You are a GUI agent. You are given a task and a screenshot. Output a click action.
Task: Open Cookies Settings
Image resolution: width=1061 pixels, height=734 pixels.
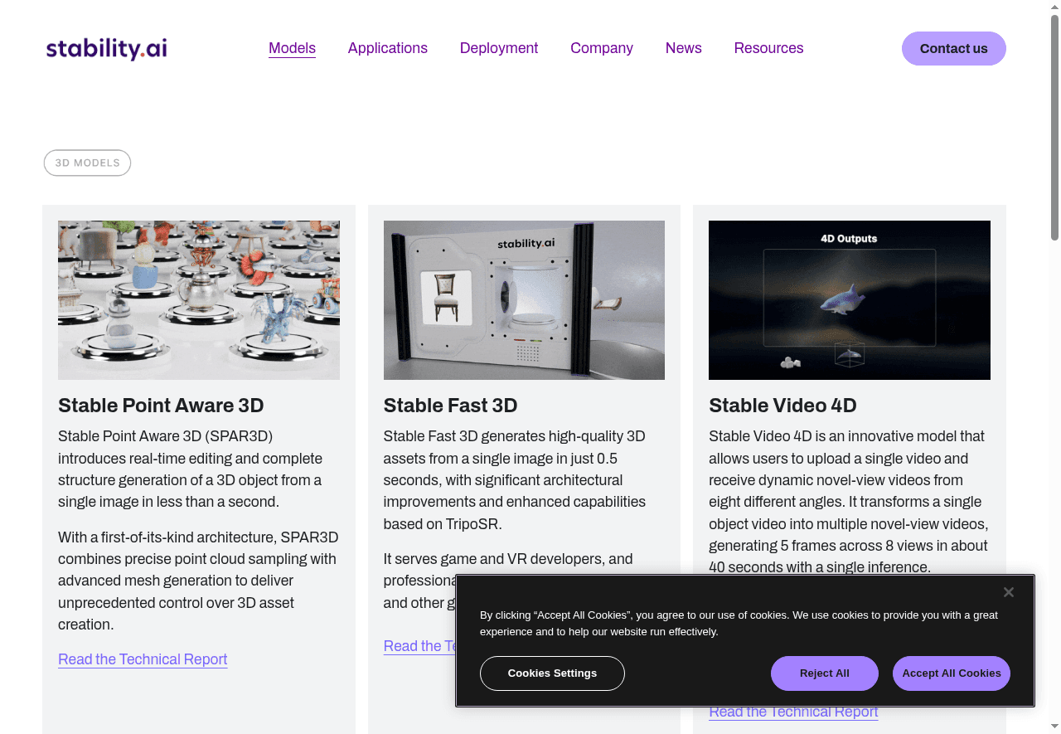point(552,673)
